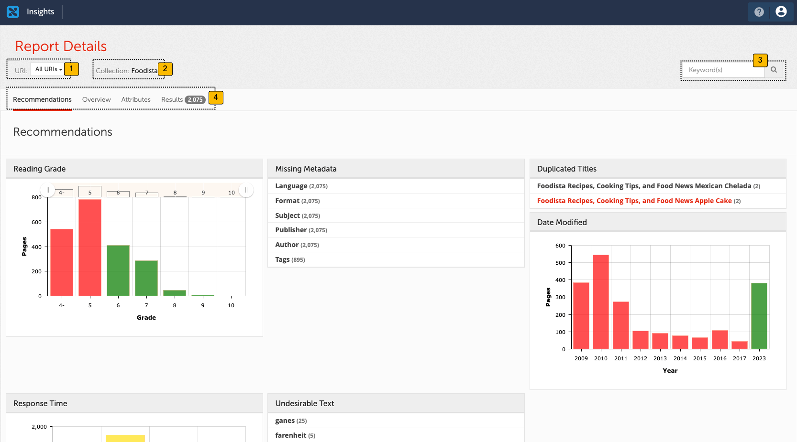Click inside the Keyword(s) search field

[722, 70]
